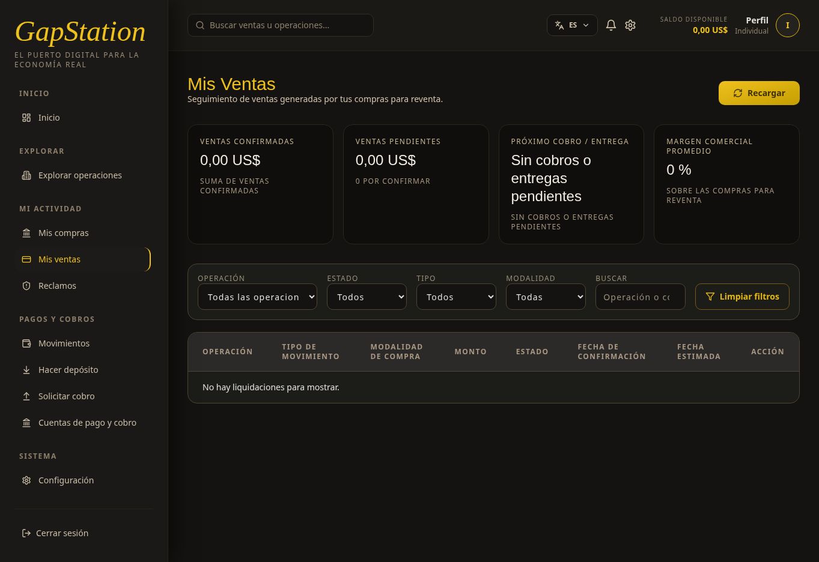Click the Limpiar filtros button
The width and height of the screenshot is (819, 562).
pyautogui.click(x=742, y=297)
